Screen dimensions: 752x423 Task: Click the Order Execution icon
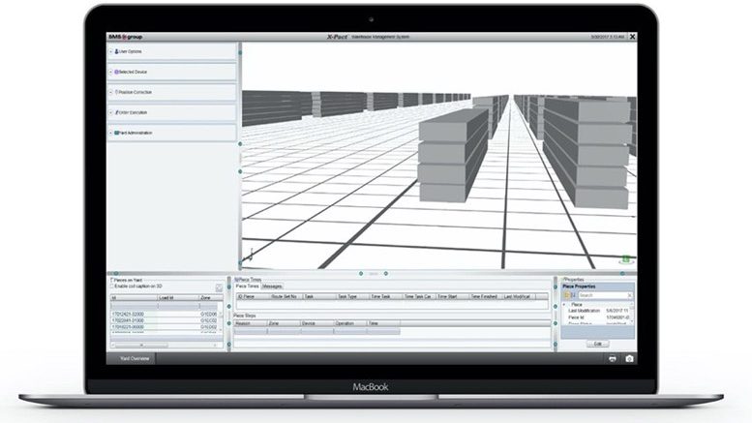tap(116, 112)
